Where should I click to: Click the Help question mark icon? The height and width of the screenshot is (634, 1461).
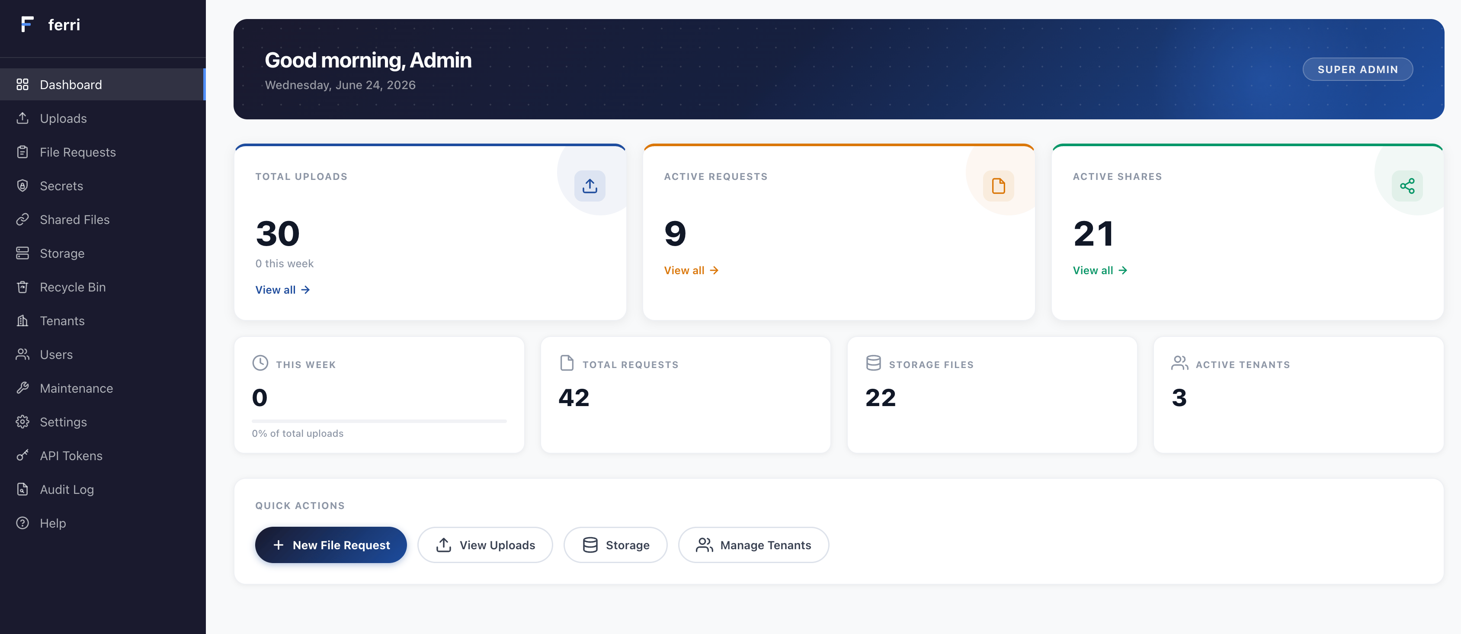22,523
